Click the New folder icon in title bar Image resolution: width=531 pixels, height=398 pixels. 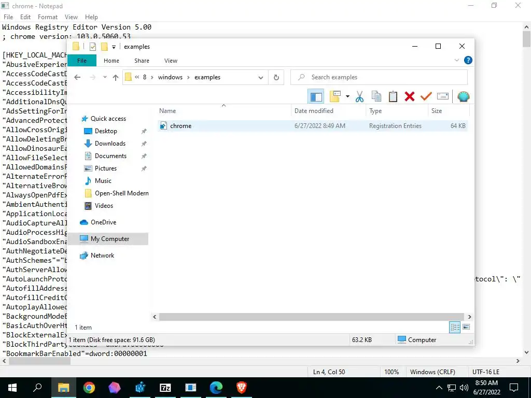[x=104, y=47]
